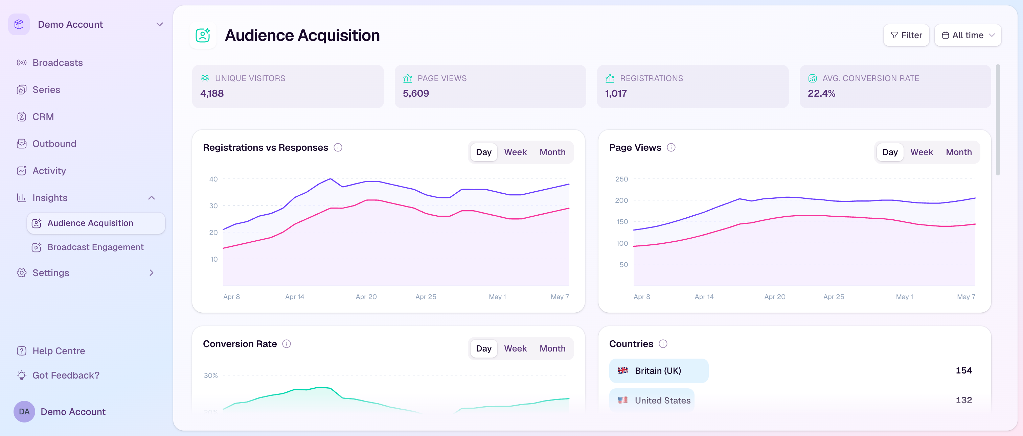Click the Series icon in sidebar
This screenshot has height=436, width=1023.
(21, 90)
